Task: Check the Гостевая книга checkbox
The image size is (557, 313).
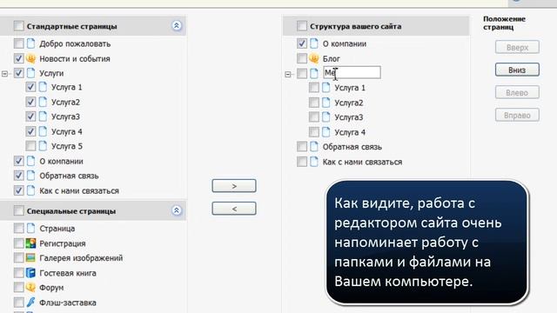Action: click(18, 273)
